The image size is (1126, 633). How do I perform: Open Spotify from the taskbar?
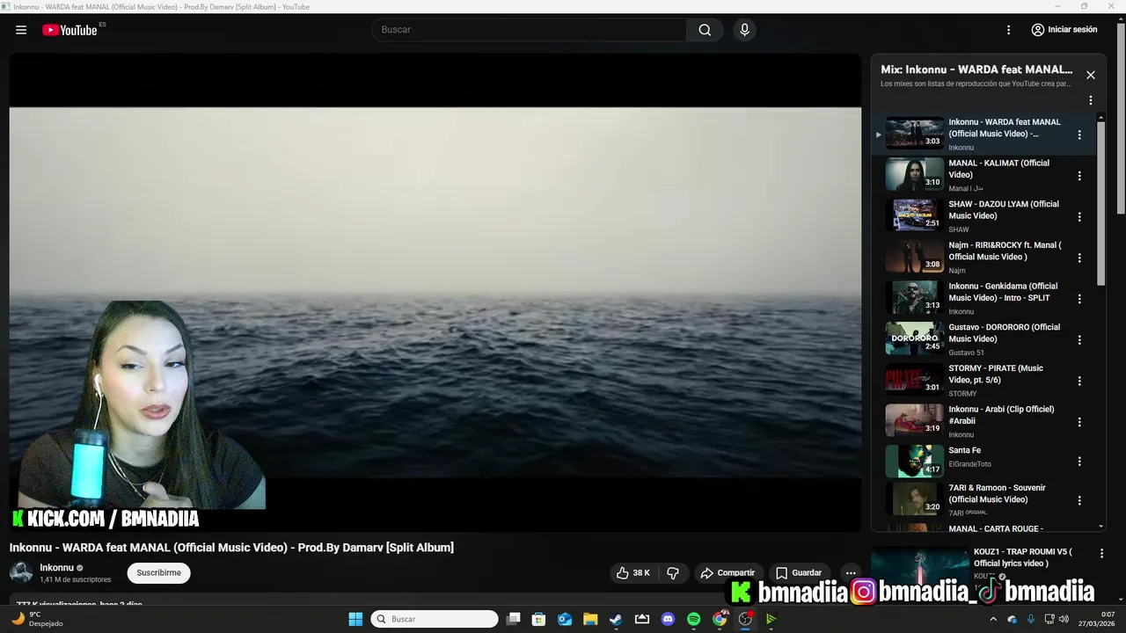(693, 619)
